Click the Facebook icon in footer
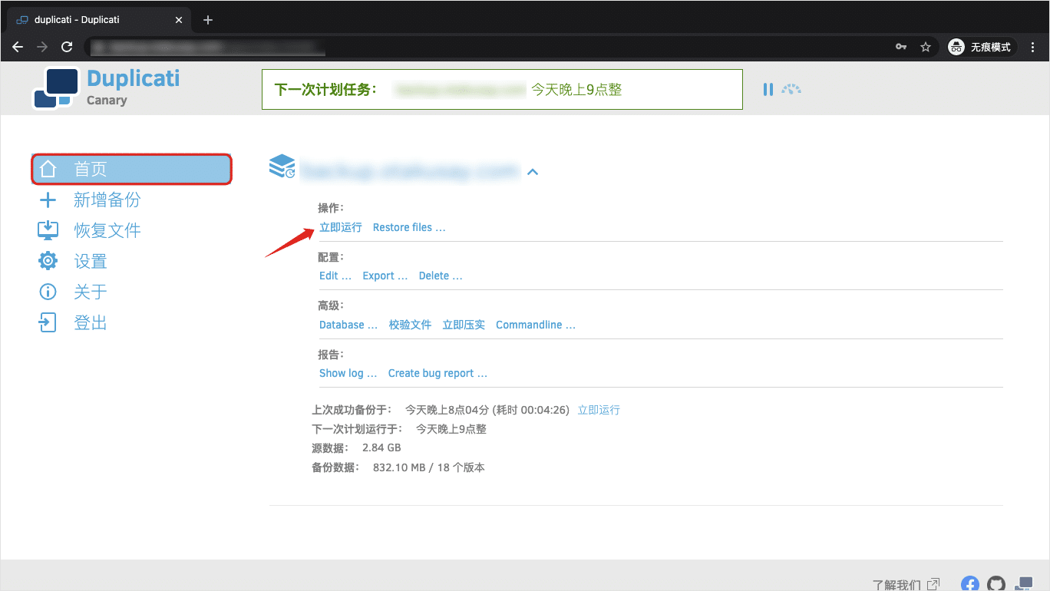This screenshot has height=591, width=1050. [970, 585]
